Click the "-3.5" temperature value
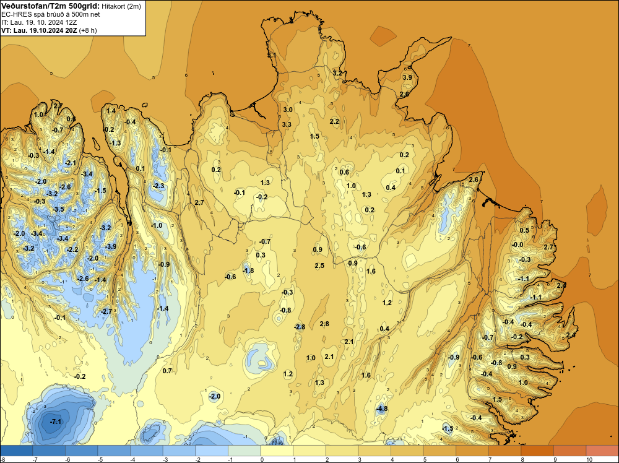Image resolution: width=619 pixels, height=463 pixels. (x=58, y=209)
